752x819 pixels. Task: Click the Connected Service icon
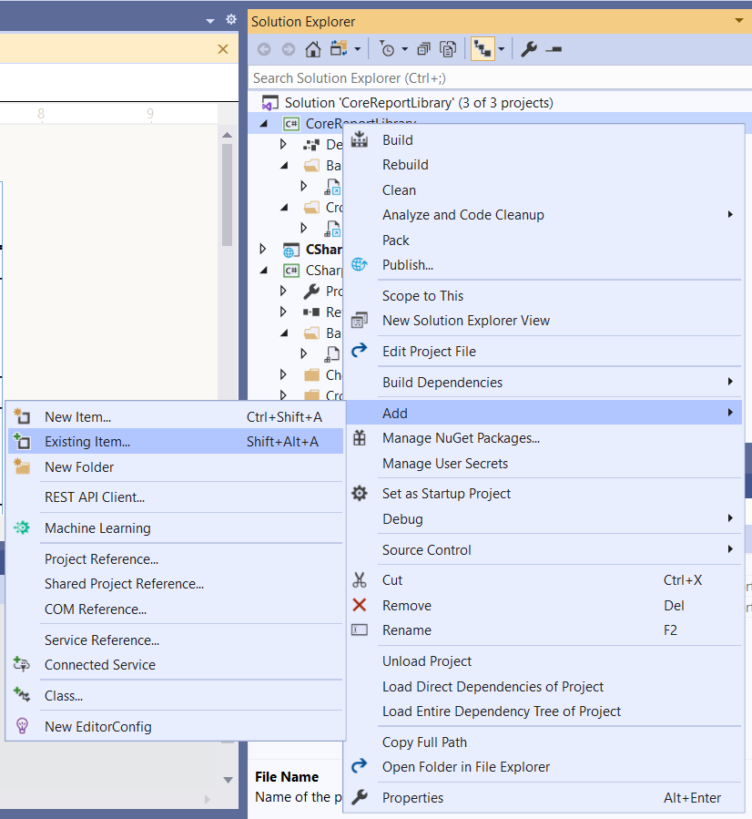coord(21,664)
